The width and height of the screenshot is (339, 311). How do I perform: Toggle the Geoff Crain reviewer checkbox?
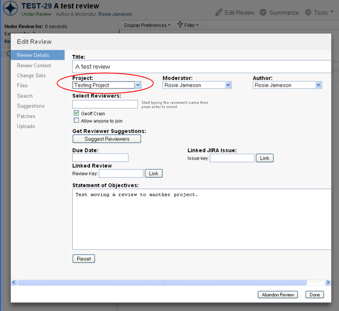tap(76, 113)
